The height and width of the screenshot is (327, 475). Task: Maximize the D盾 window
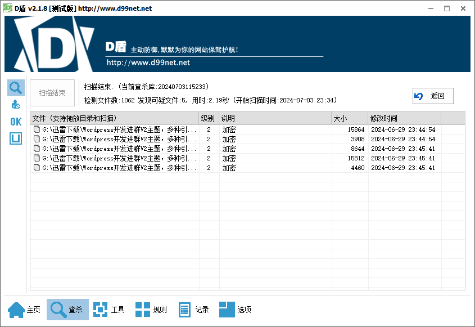pos(447,8)
